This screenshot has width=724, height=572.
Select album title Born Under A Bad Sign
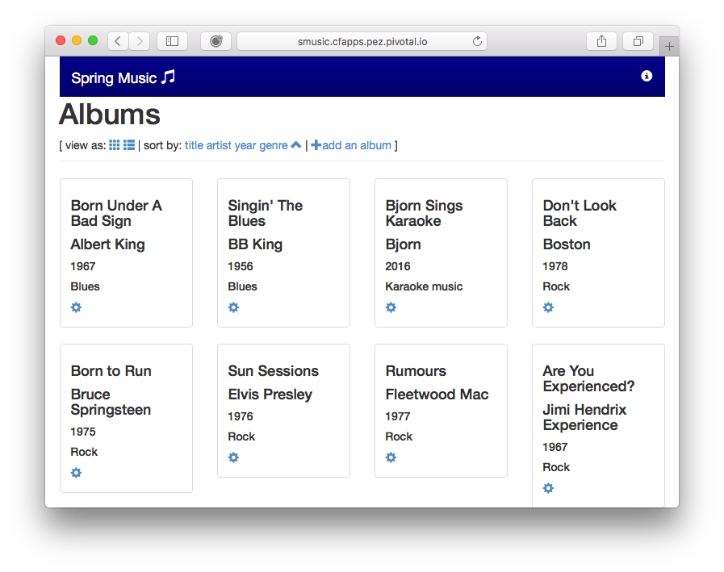[116, 213]
